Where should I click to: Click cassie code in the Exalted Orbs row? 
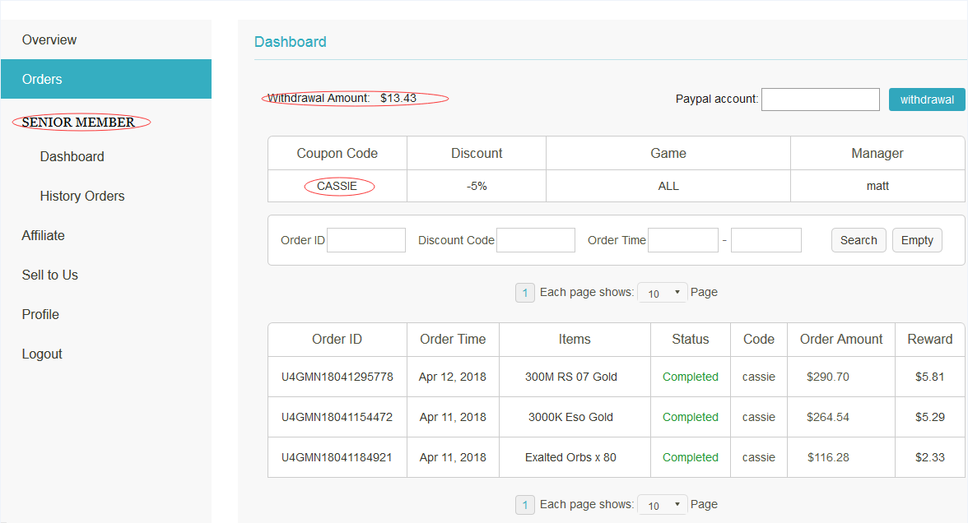[x=759, y=457]
